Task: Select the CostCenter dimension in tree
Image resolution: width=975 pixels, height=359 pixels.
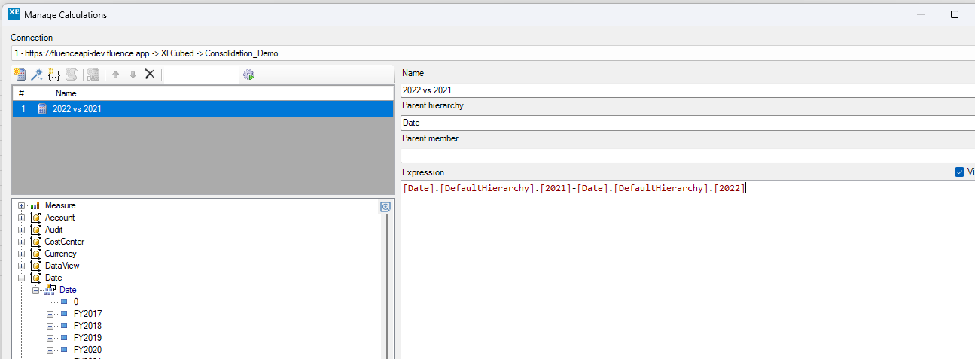Action: [64, 242]
